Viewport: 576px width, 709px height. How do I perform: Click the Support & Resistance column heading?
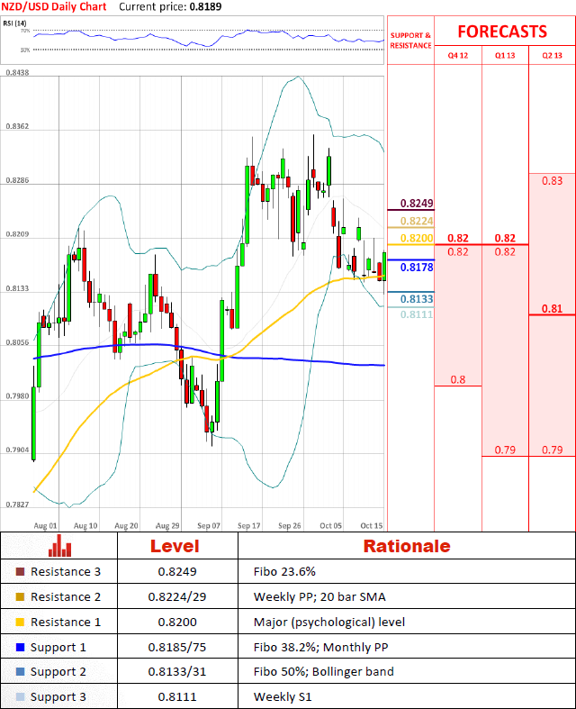click(x=410, y=40)
